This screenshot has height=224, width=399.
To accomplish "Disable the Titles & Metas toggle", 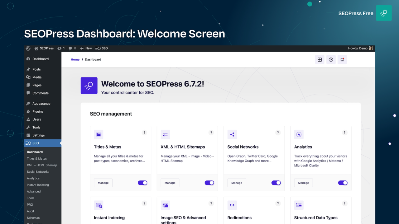I will coord(142,183).
